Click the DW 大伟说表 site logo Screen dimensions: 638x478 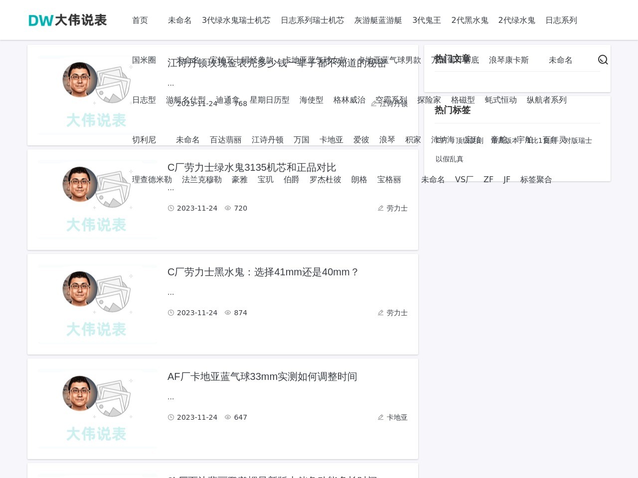point(67,20)
